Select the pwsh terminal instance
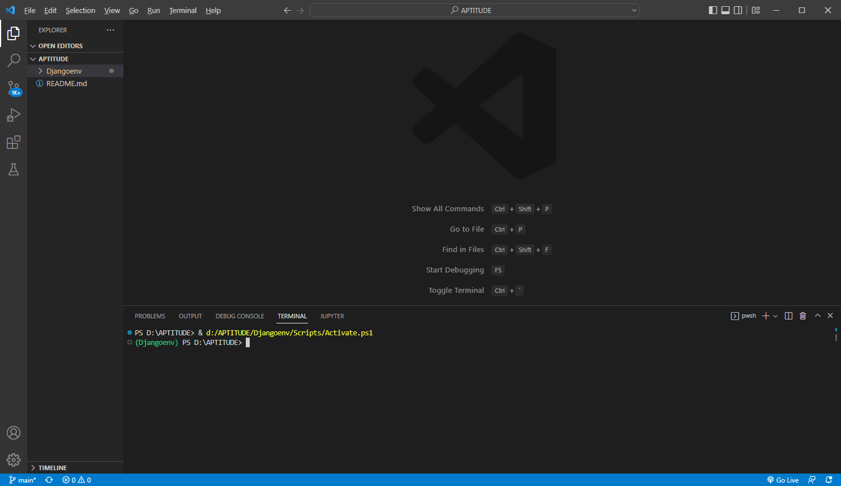 [744, 316]
